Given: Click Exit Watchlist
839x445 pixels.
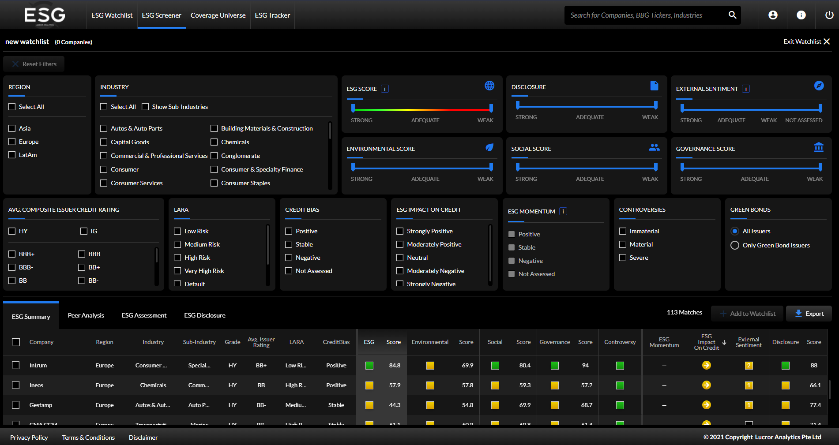Looking at the screenshot, I should tap(806, 41).
